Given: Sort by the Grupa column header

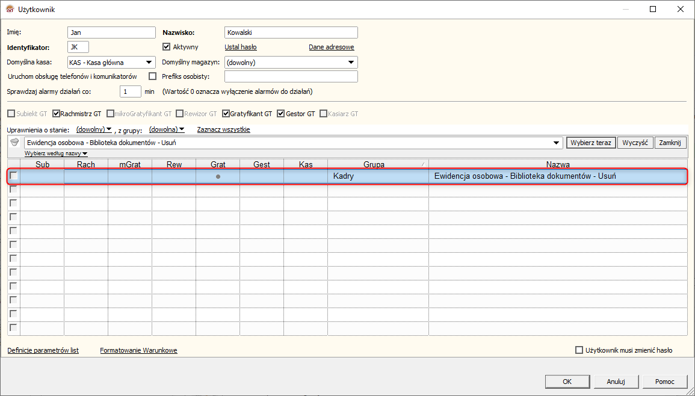Looking at the screenshot, I should pos(378,164).
